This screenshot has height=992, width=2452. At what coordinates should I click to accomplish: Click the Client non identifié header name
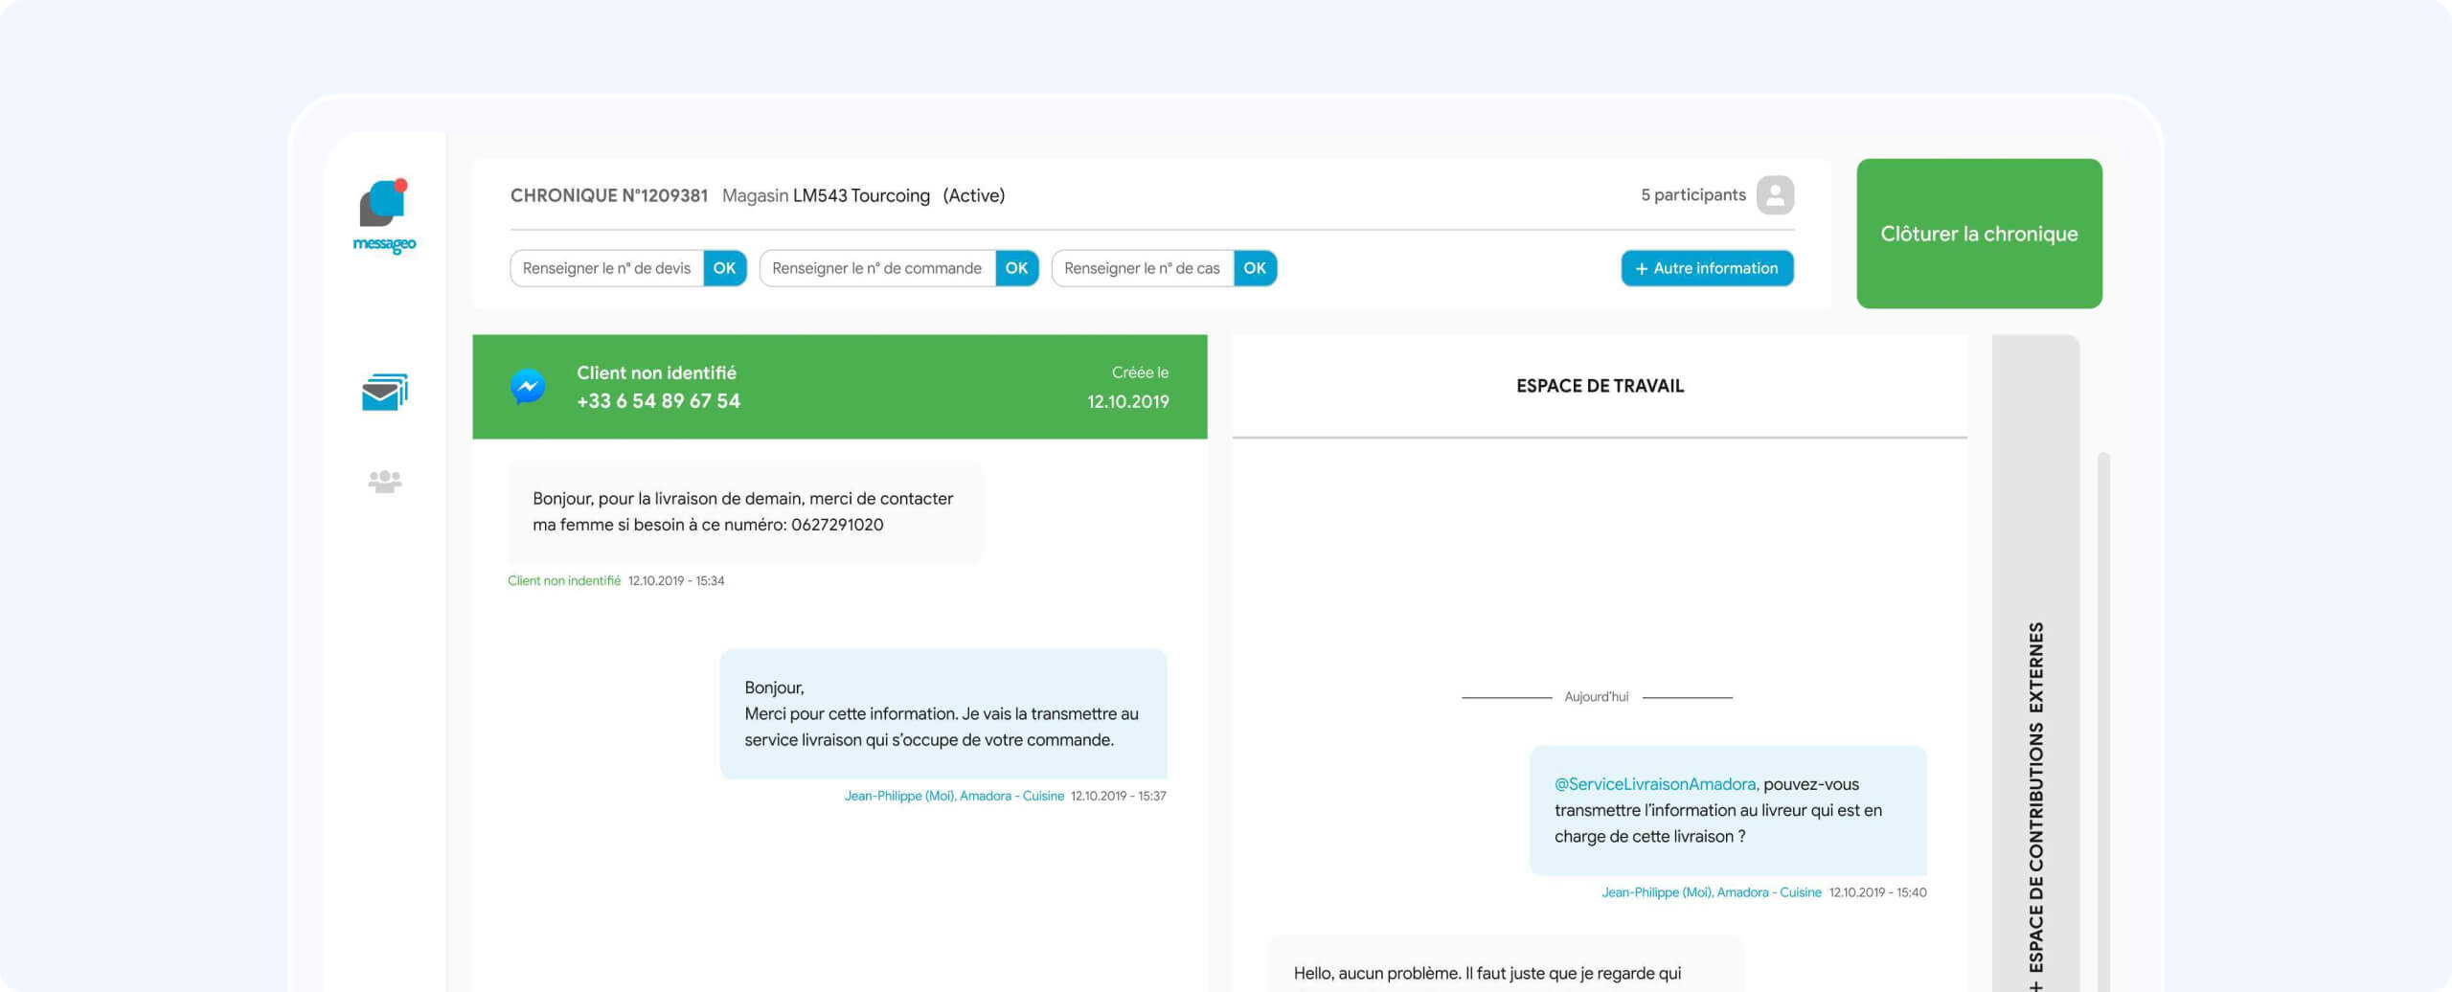click(656, 372)
